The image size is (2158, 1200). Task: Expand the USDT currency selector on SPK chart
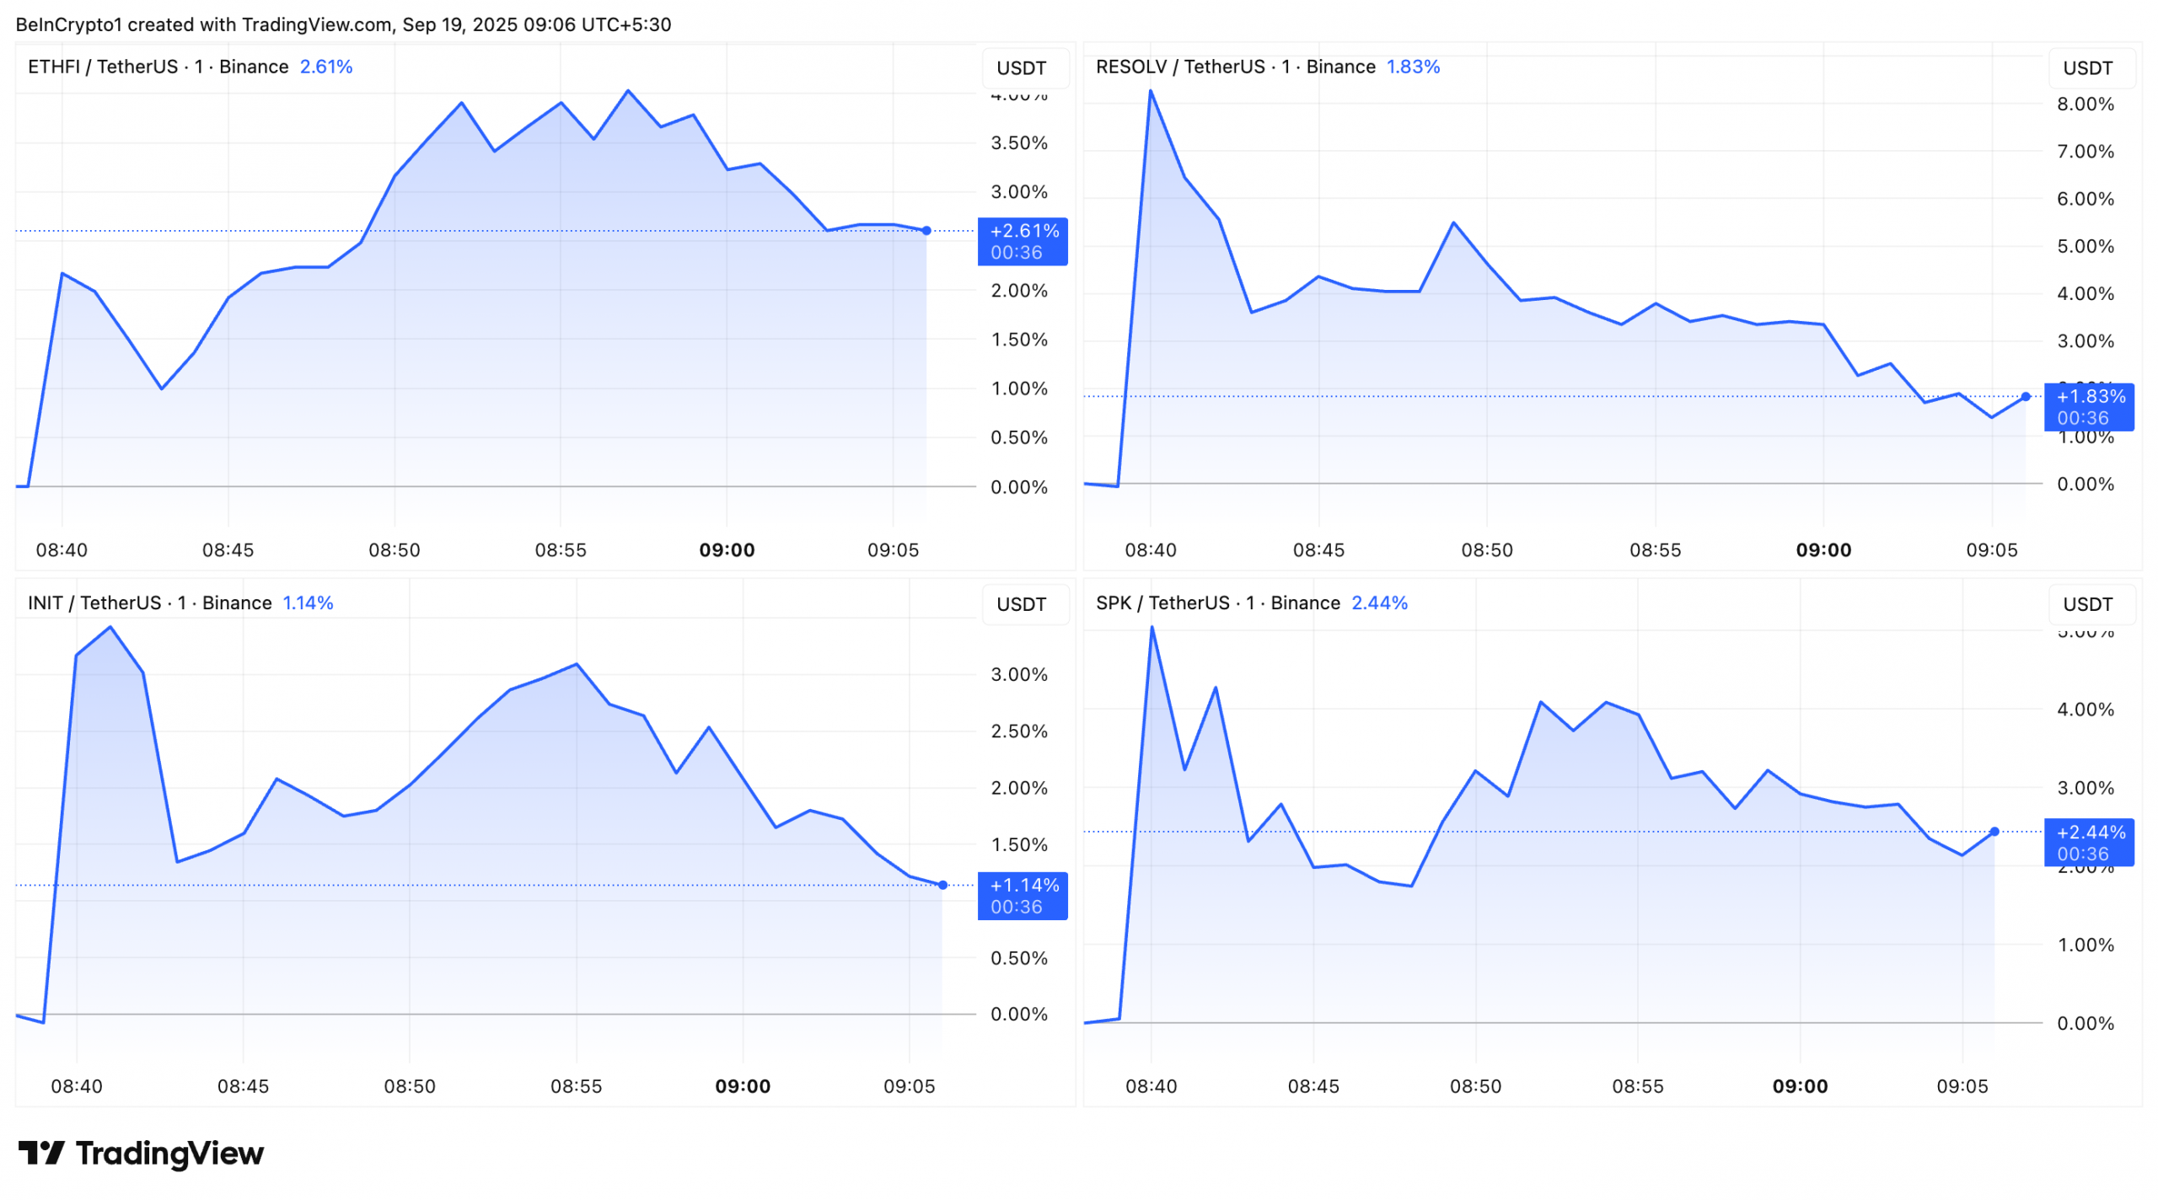2087,604
